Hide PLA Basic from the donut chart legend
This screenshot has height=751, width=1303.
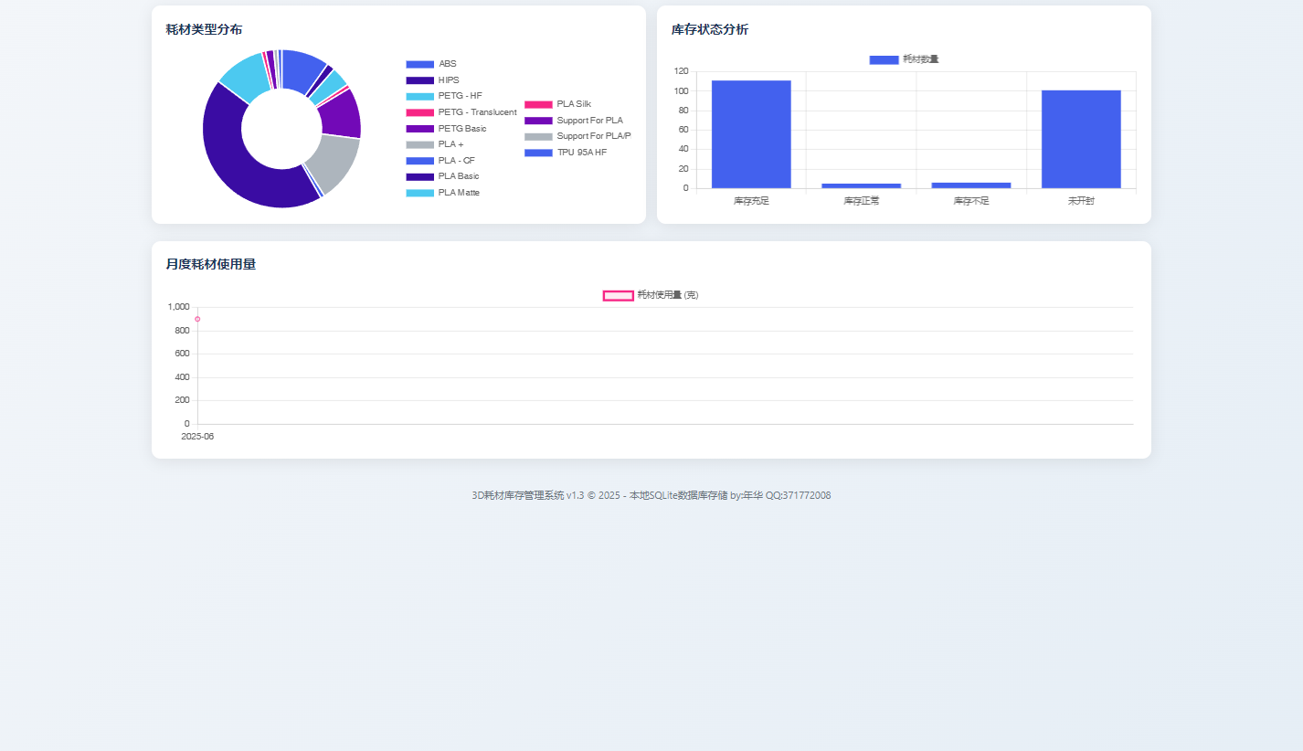[x=442, y=176]
